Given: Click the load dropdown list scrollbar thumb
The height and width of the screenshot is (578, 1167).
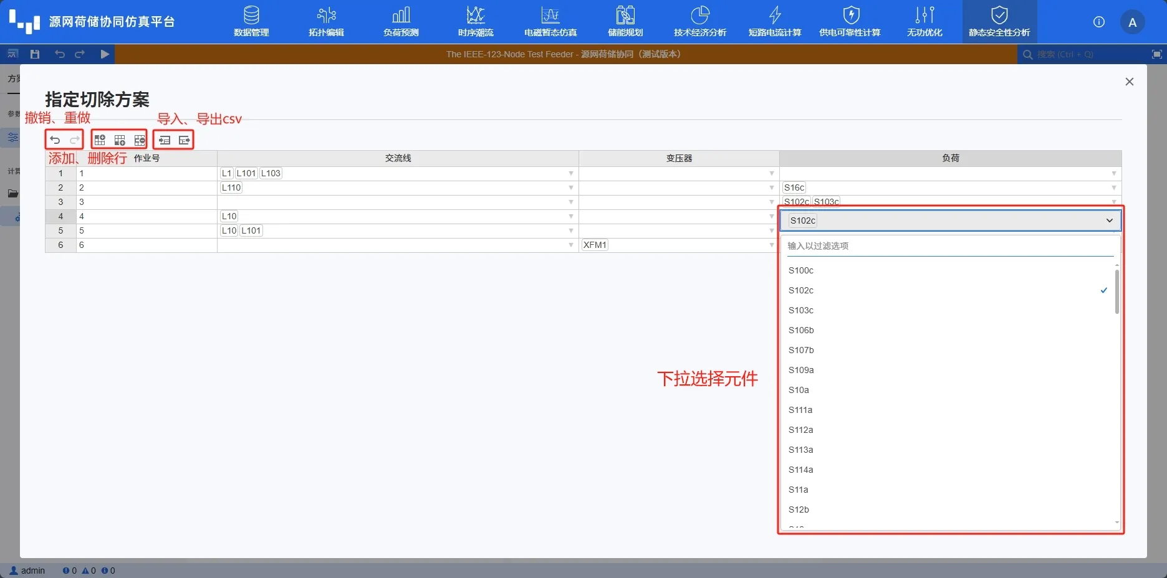Looking at the screenshot, I should [x=1117, y=291].
